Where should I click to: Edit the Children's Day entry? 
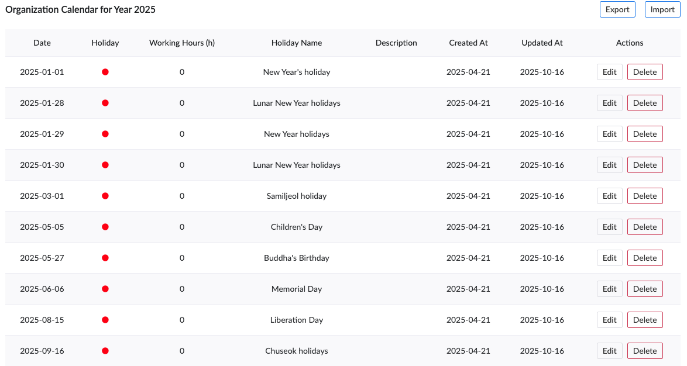[609, 227]
